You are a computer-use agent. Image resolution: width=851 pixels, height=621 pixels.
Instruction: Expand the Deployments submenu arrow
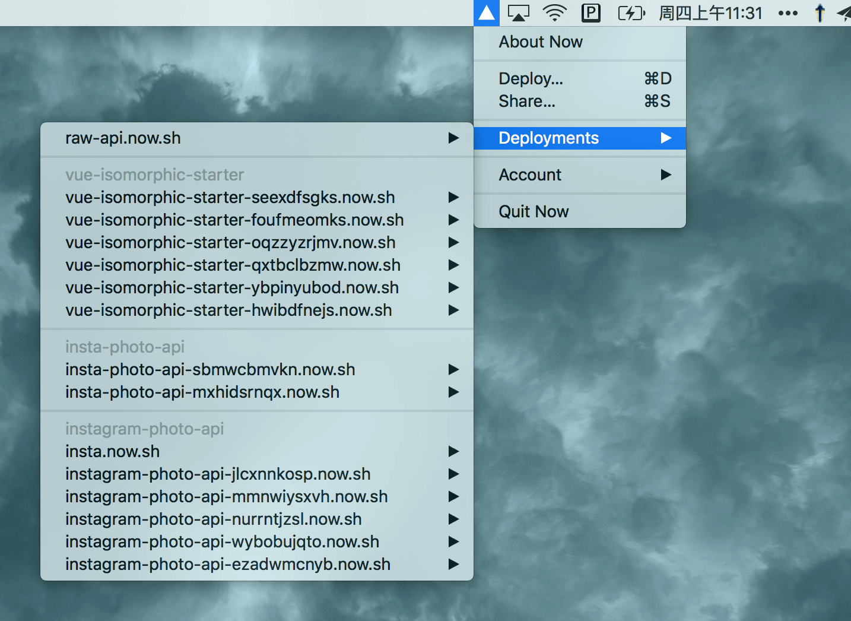click(x=666, y=138)
